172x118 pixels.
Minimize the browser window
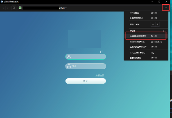pos(152,2)
